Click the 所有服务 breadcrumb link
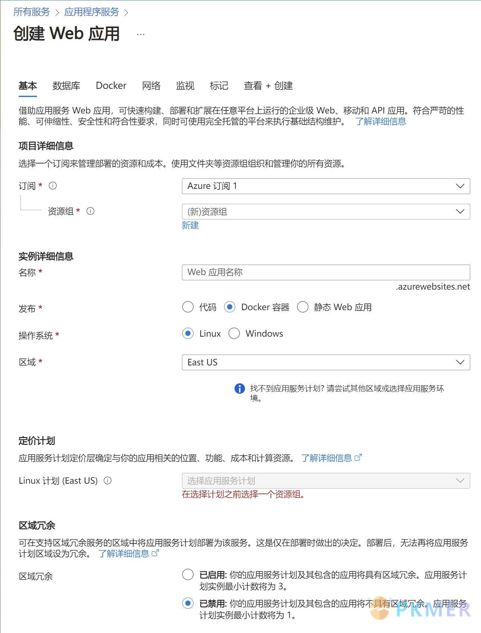The height and width of the screenshot is (633, 481). [x=32, y=12]
